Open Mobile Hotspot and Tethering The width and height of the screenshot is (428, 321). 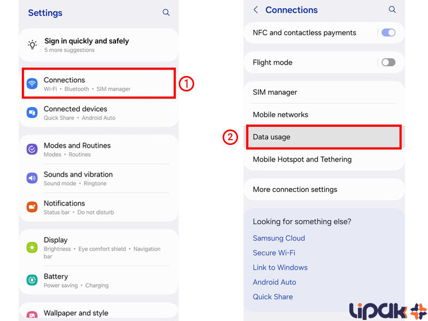pyautogui.click(x=324, y=159)
